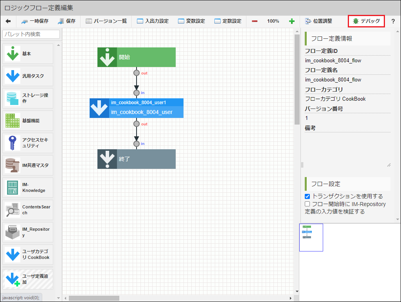Toggle トランザクションを使用する checkbox
This screenshot has height=302, width=401.
coord(307,197)
